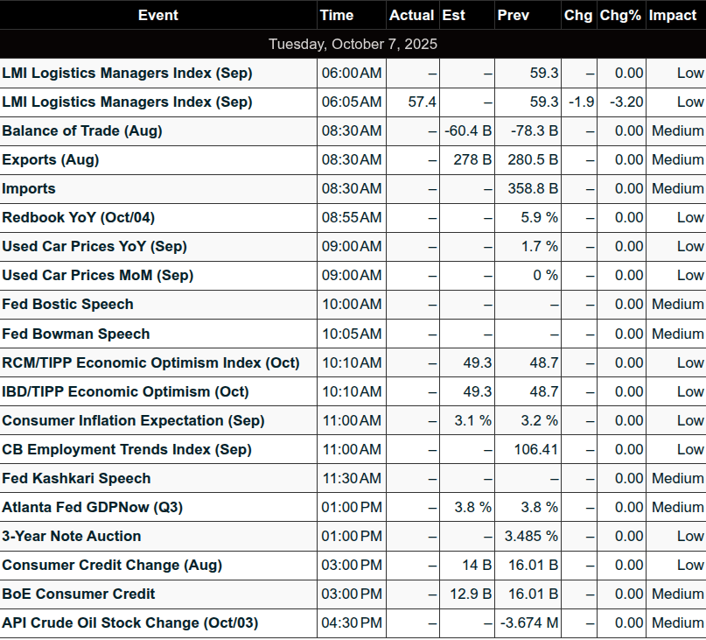Click Consumer Inflation Expectation (Sep)

(133, 421)
